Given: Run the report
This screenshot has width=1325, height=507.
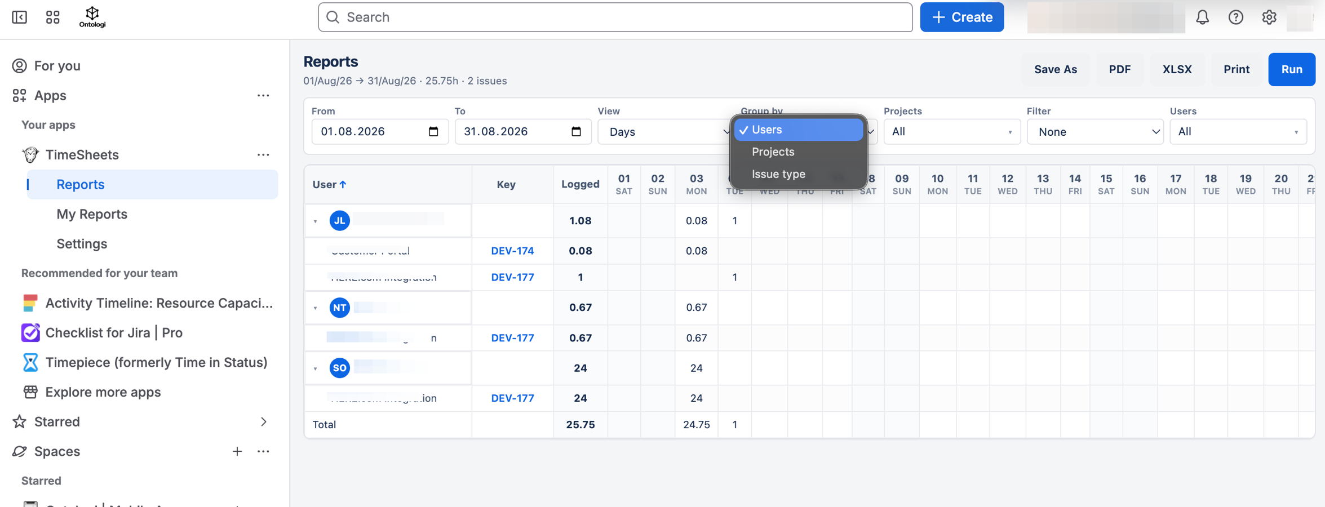Looking at the screenshot, I should point(1291,69).
